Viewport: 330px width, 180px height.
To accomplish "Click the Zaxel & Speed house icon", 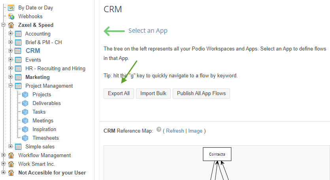I will [x=11, y=25].
